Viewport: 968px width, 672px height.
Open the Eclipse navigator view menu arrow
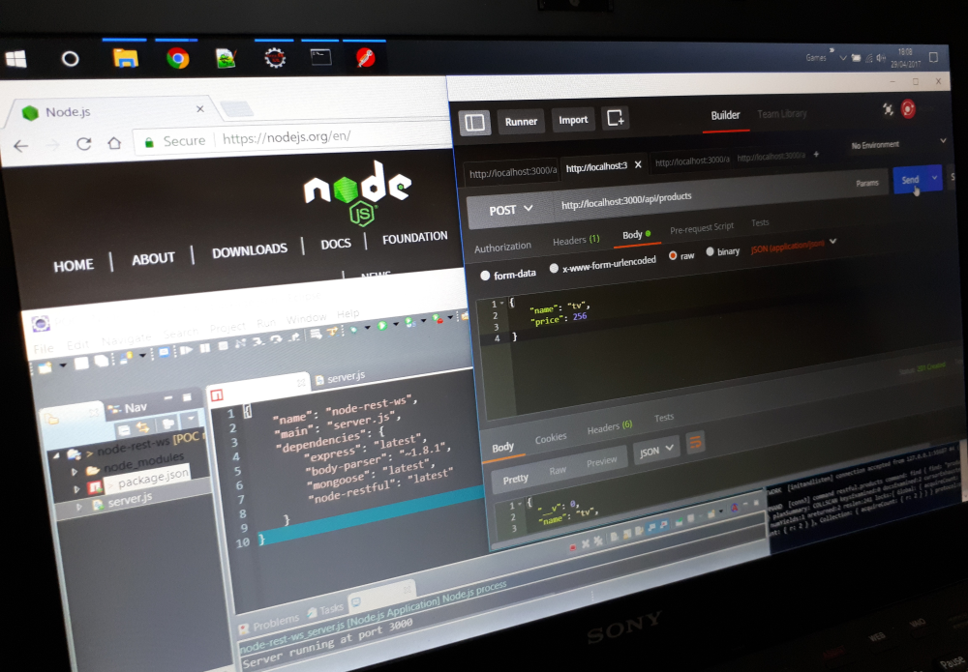click(191, 418)
